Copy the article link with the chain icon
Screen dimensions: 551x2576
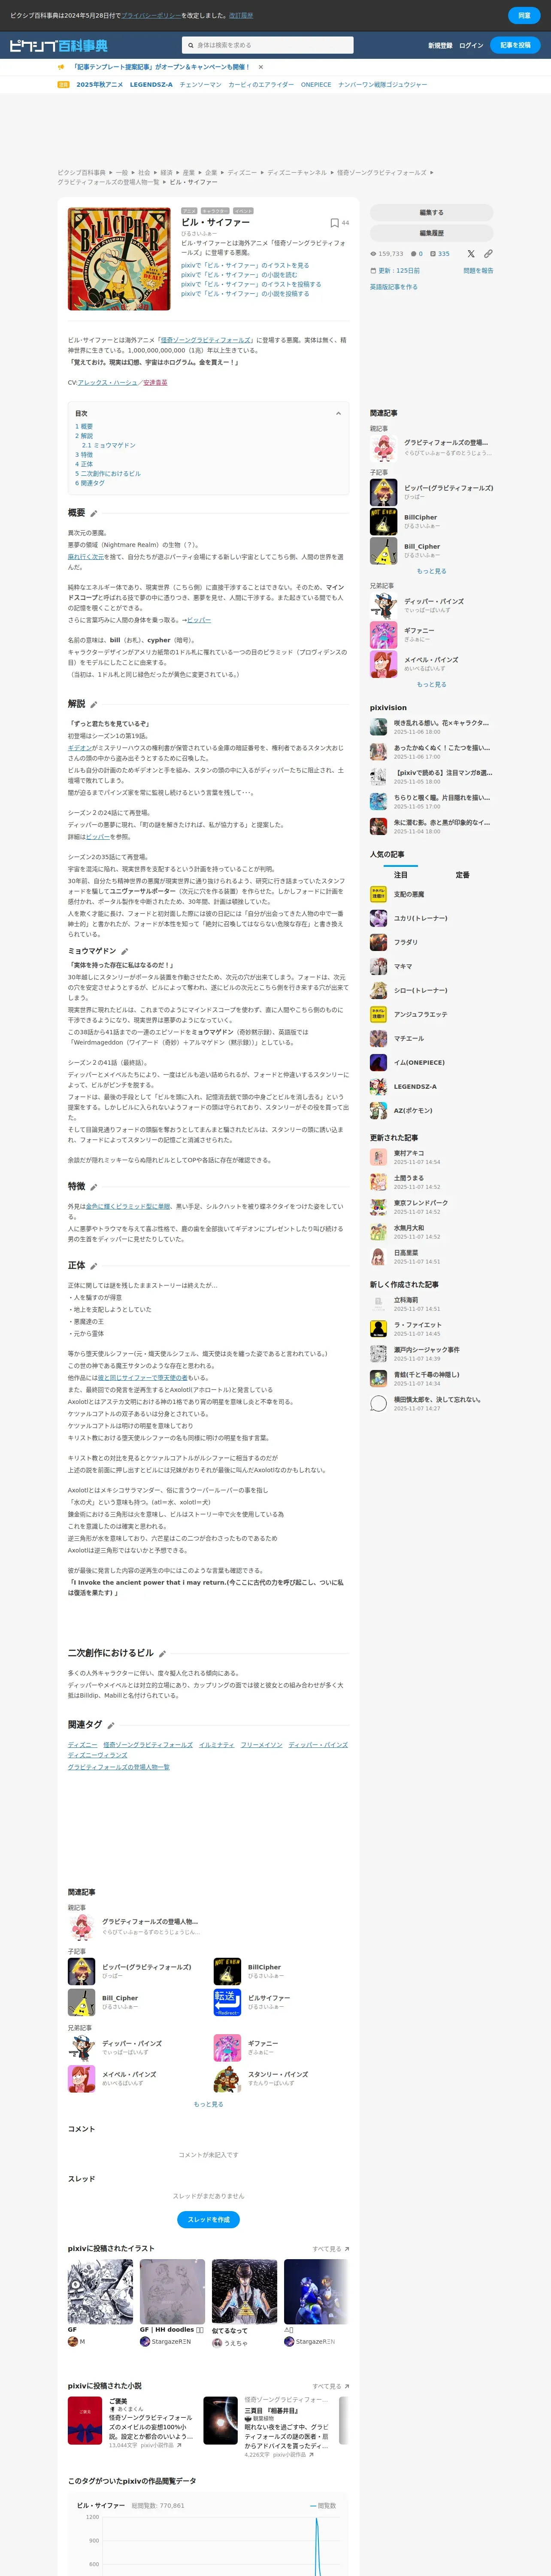click(x=488, y=254)
